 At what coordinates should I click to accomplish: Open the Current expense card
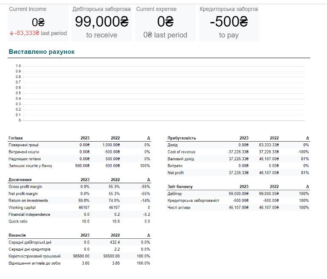165,23
